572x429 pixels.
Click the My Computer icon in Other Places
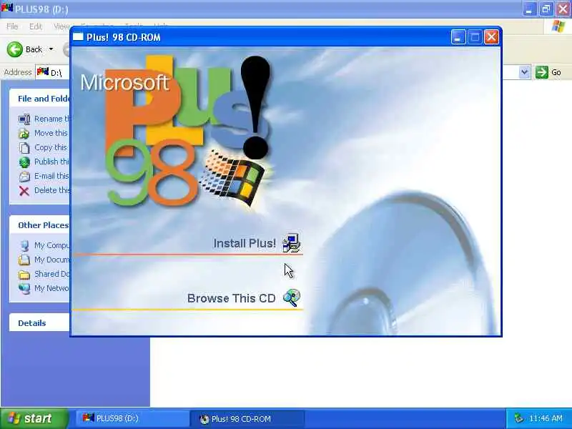(x=24, y=245)
